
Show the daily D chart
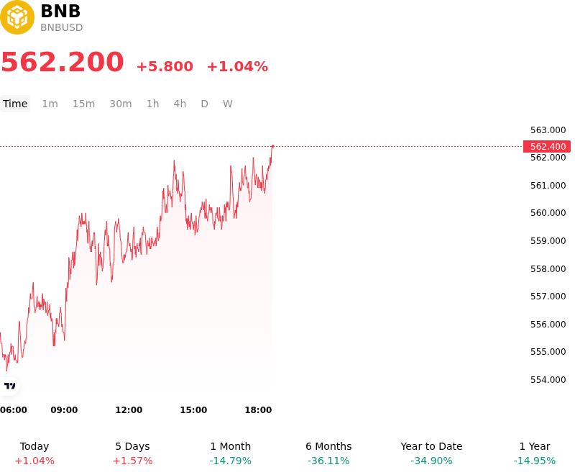[x=204, y=104]
